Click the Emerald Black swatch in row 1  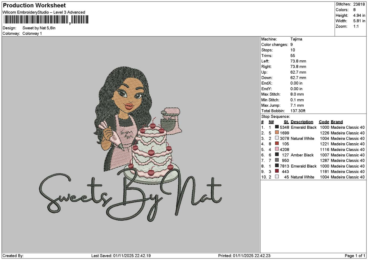[277, 127]
